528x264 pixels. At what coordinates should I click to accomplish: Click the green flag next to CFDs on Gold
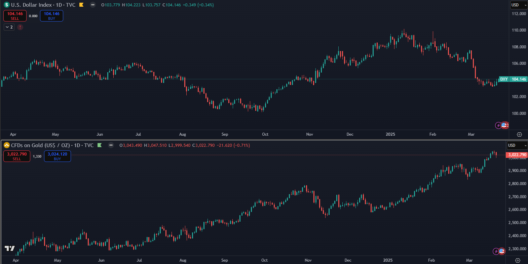click(100, 145)
